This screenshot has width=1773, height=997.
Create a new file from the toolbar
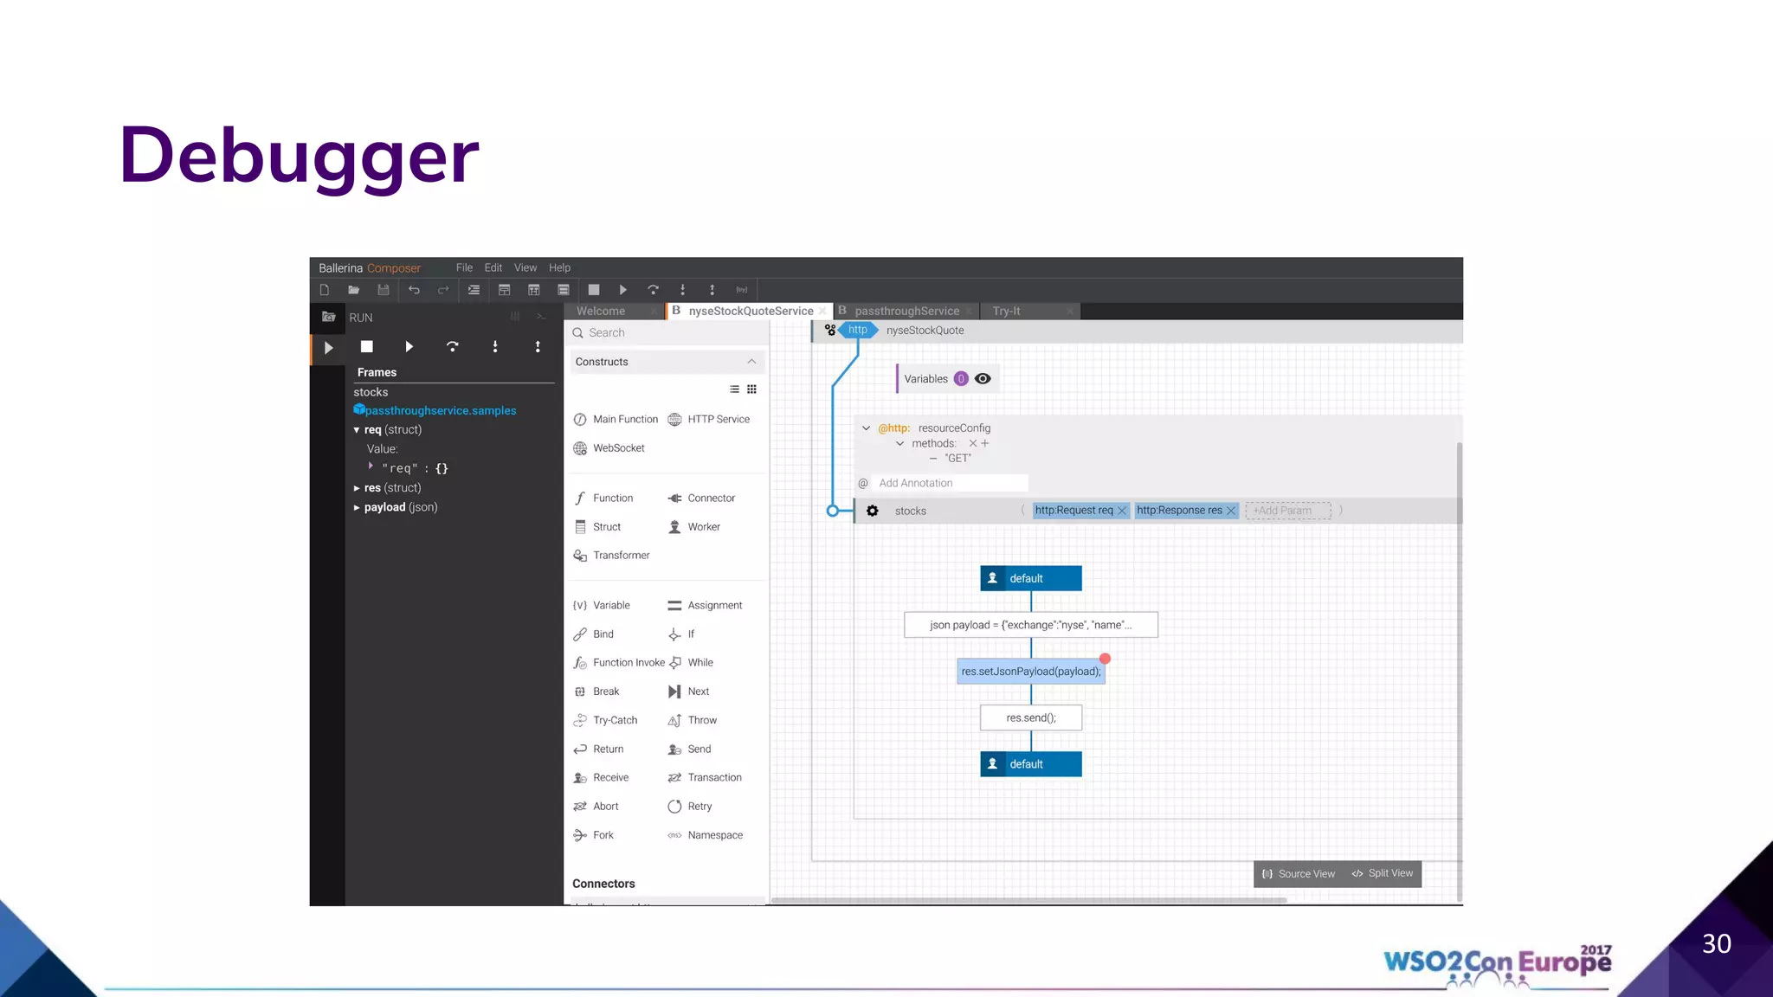325,290
